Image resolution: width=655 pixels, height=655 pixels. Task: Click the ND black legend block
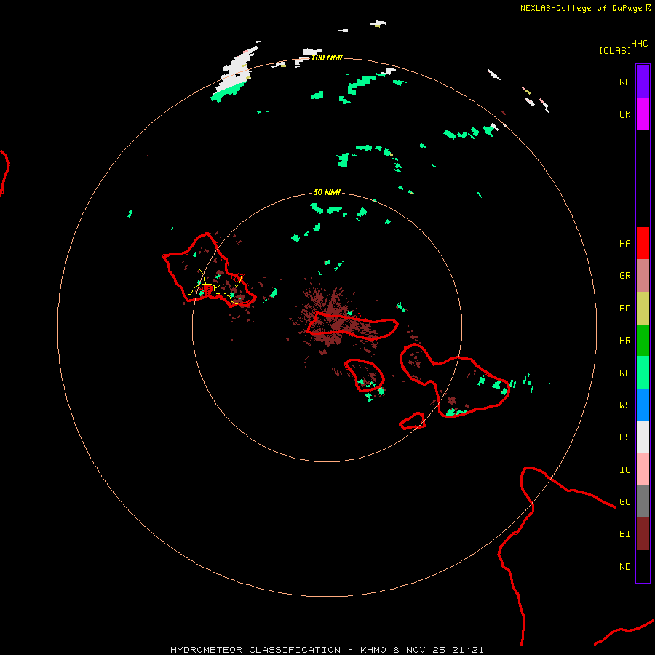tap(643, 566)
